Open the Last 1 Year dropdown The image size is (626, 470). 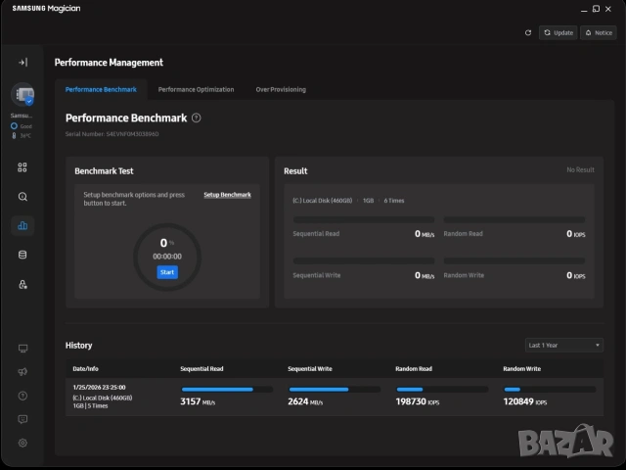(563, 346)
